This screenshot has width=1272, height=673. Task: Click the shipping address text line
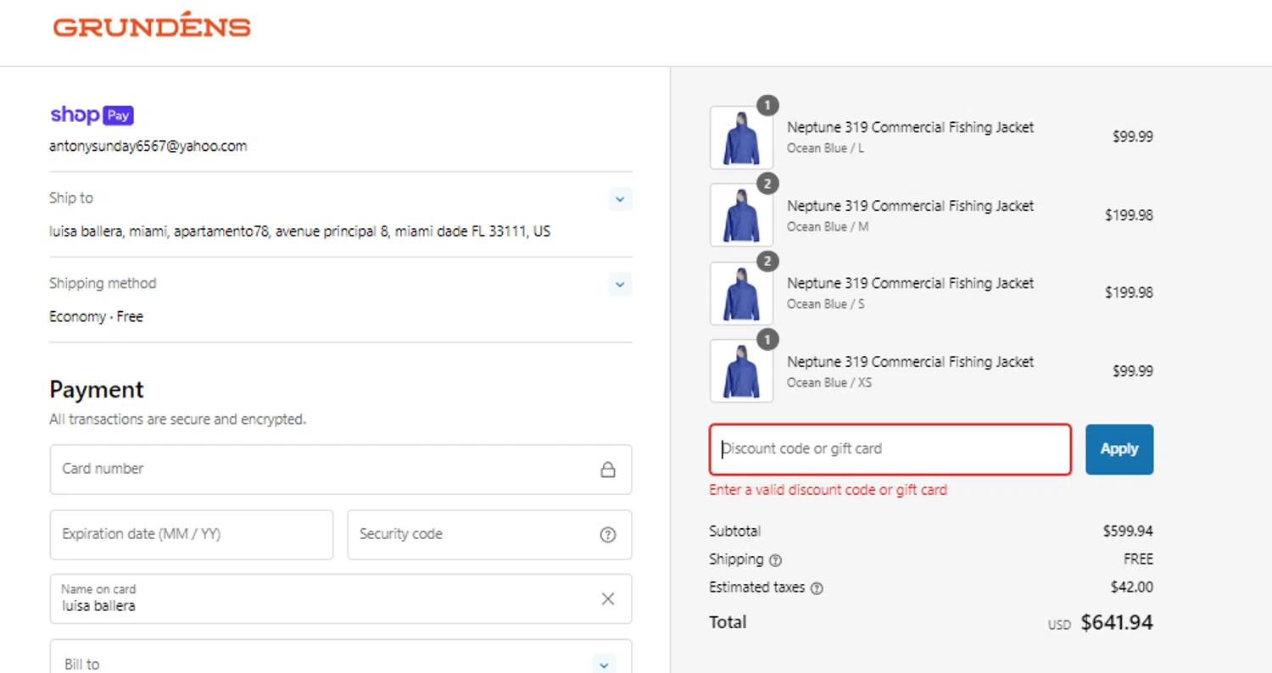300,231
